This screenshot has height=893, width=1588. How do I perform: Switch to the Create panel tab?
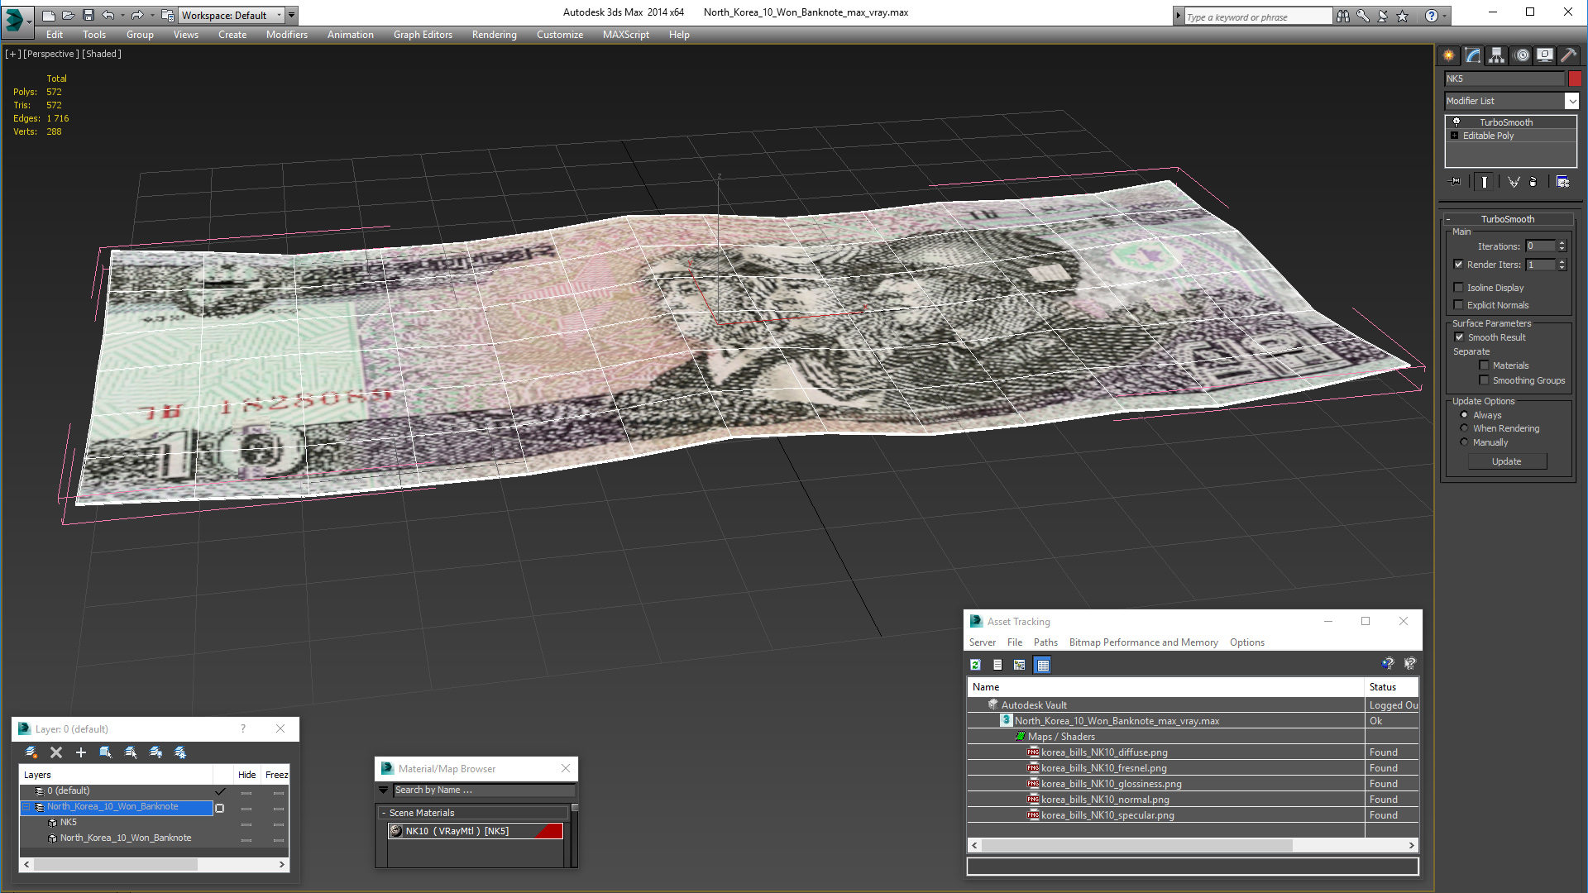pos(1449,55)
